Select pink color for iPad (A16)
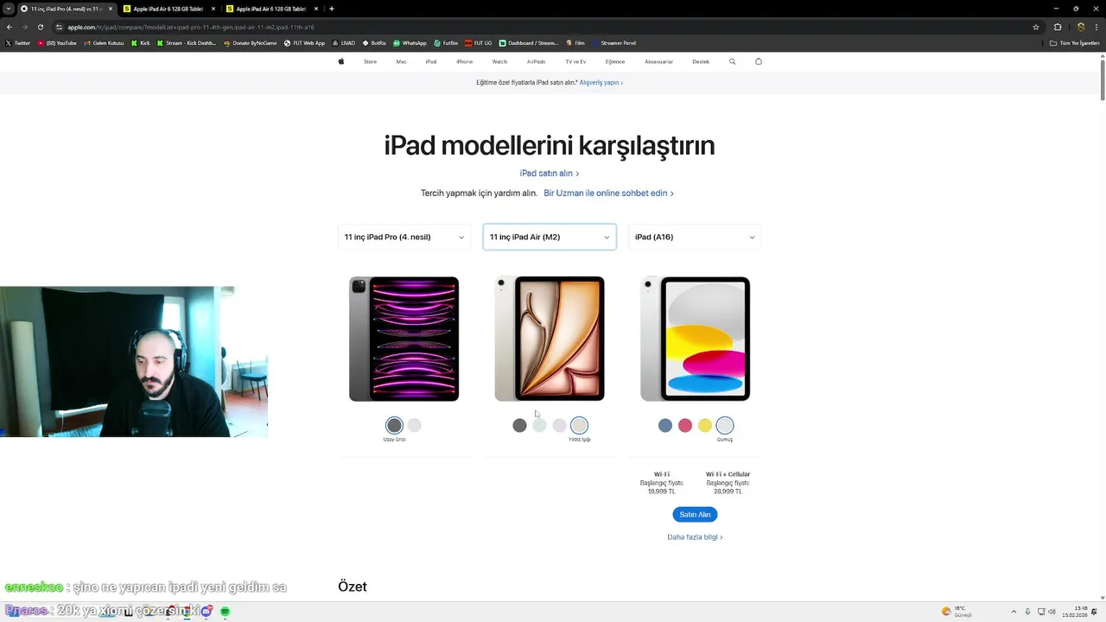 (x=684, y=425)
